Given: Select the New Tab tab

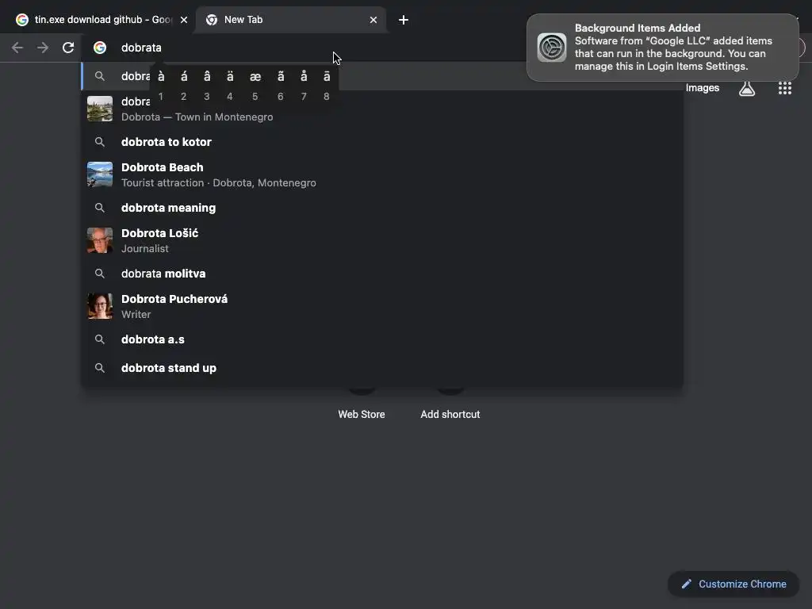Looking at the screenshot, I should [x=290, y=20].
